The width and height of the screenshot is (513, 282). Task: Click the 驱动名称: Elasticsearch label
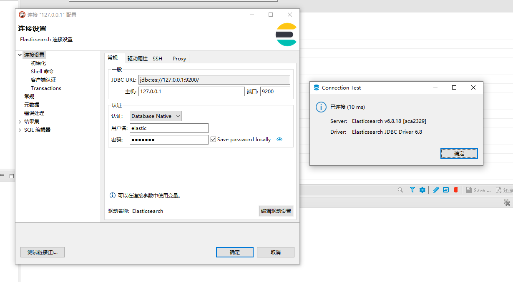[x=136, y=211]
